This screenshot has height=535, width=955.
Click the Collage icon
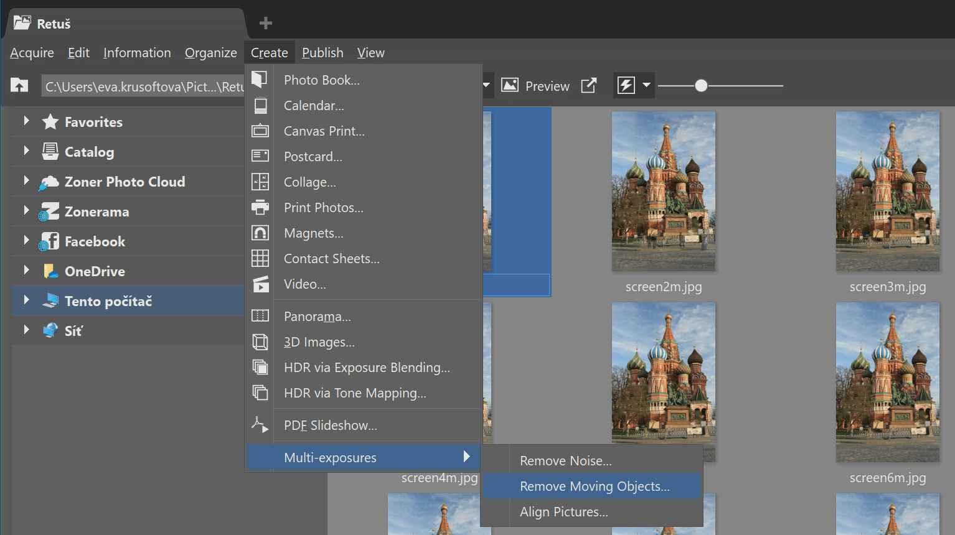(260, 182)
